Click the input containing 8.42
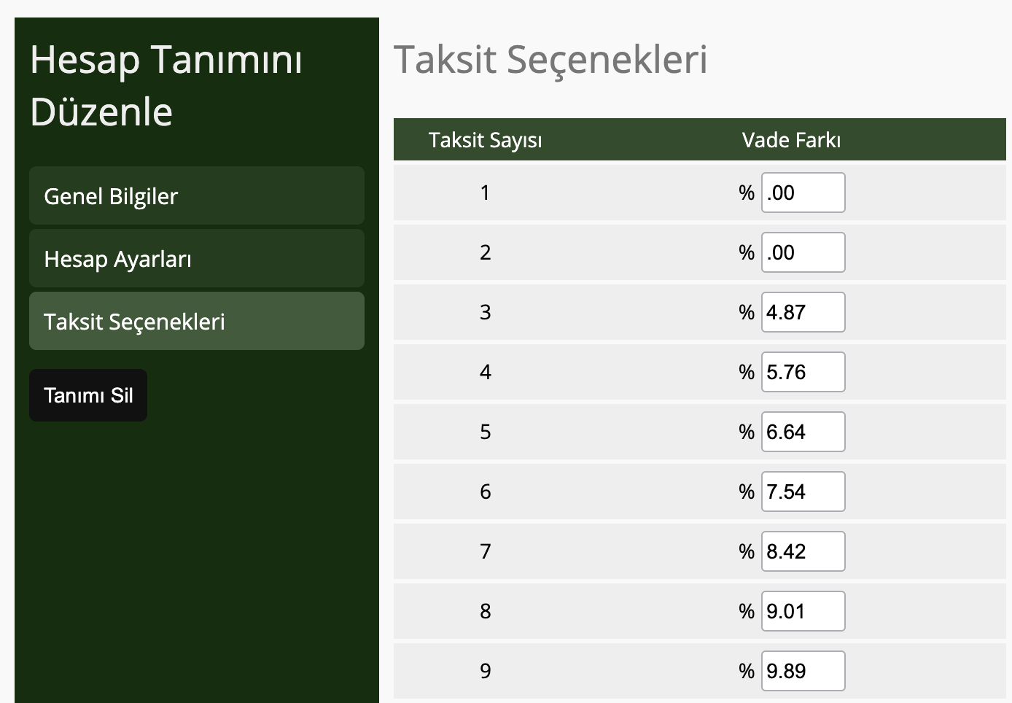The height and width of the screenshot is (703, 1012). [x=803, y=551]
